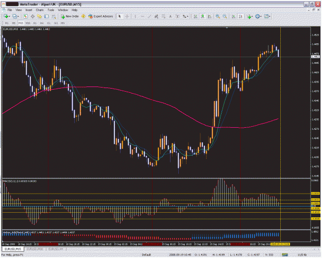This screenshot has width=322, height=258.
Task: Pick the vertical line drawing tool
Action: pos(135,16)
